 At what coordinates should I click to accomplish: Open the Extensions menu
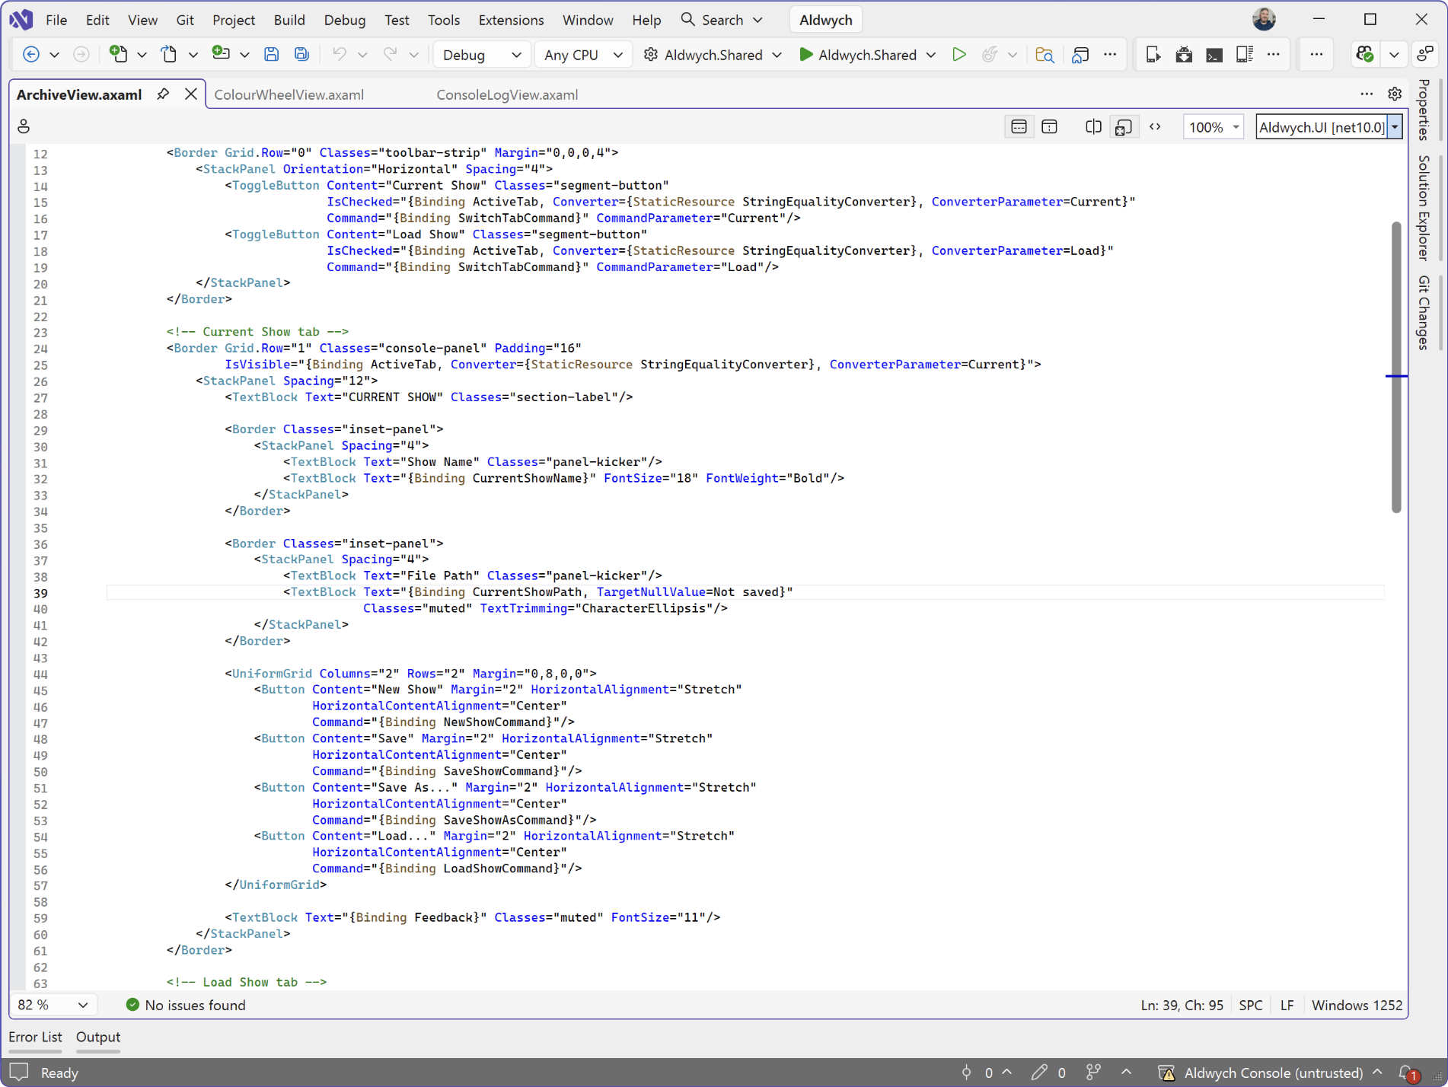pyautogui.click(x=511, y=19)
